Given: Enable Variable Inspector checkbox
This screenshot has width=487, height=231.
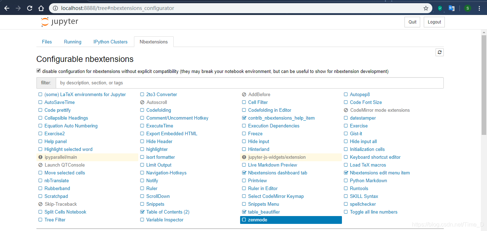Looking at the screenshot, I should click(x=142, y=220).
